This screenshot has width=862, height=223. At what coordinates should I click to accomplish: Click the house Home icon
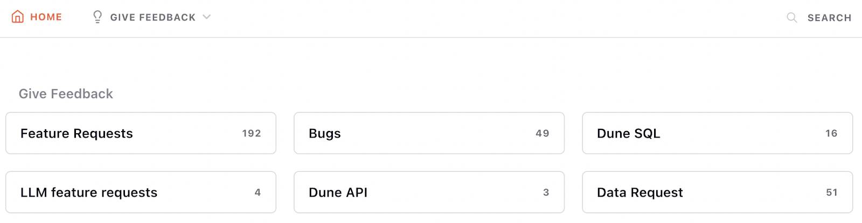(18, 17)
